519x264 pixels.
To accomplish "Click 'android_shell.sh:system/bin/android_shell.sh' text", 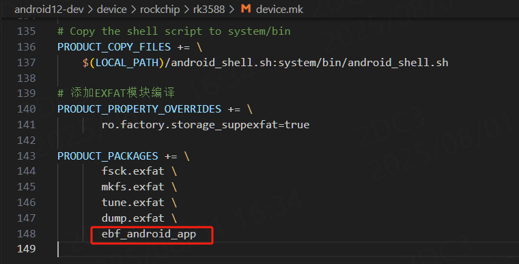I will [x=309, y=62].
